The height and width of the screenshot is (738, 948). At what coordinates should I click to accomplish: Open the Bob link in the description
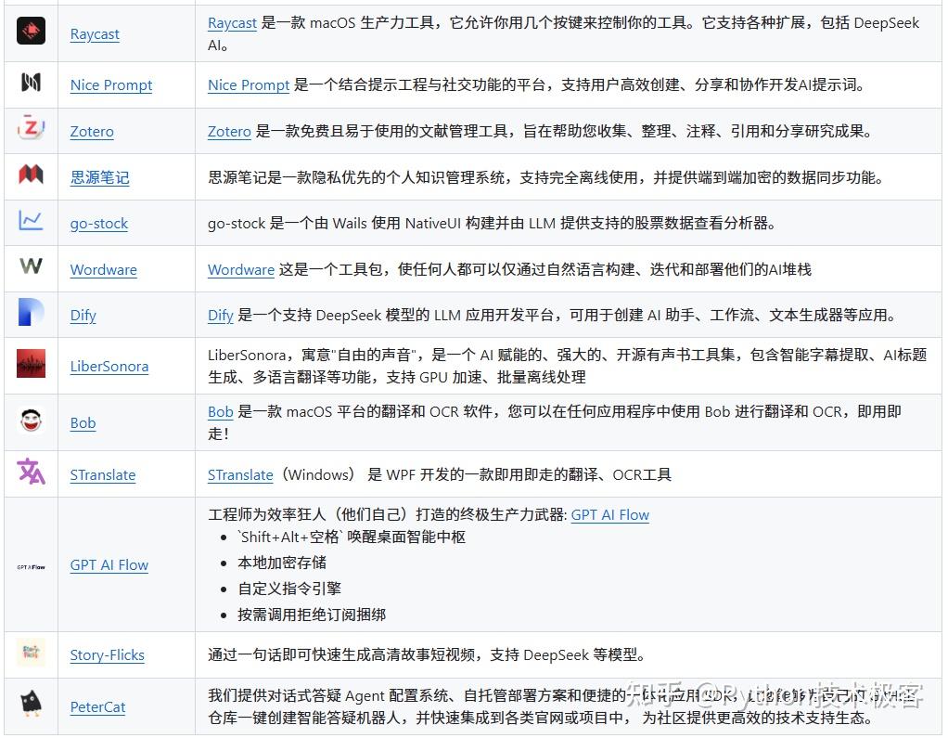(x=220, y=412)
